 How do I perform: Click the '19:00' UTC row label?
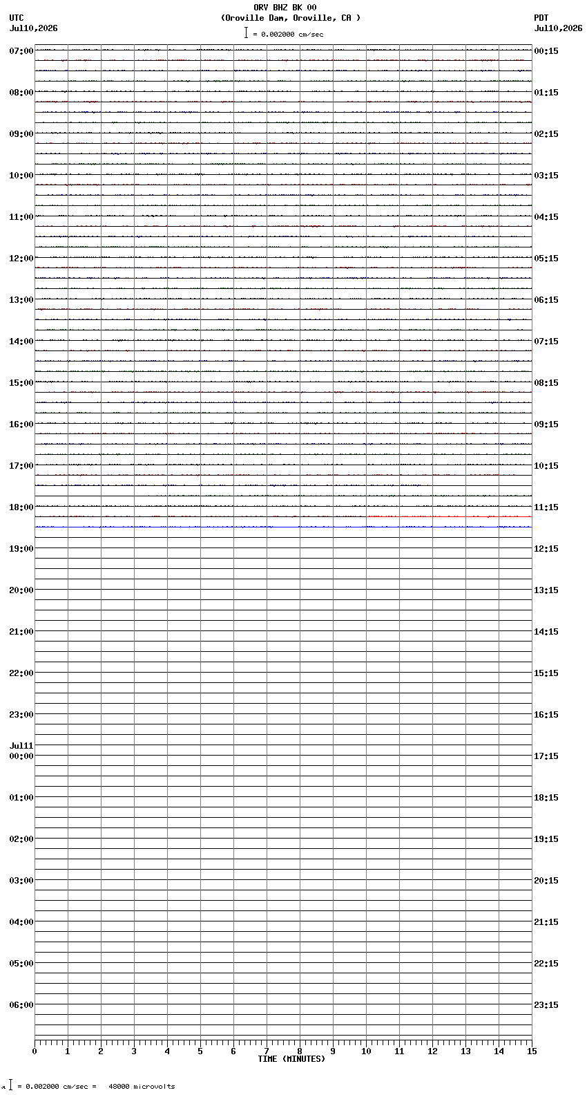point(21,549)
